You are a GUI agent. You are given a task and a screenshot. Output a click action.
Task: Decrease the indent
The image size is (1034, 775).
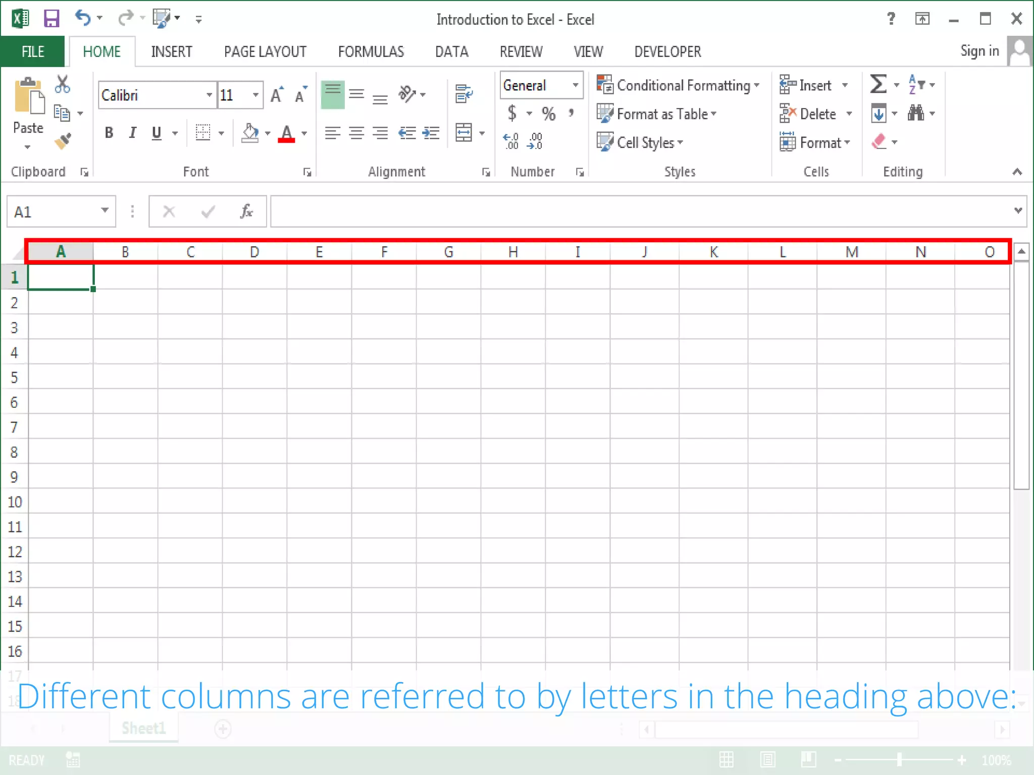click(407, 133)
